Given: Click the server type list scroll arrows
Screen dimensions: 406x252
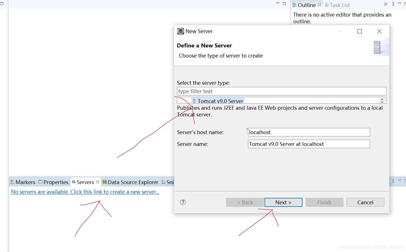Looking at the screenshot, I should [382, 100].
